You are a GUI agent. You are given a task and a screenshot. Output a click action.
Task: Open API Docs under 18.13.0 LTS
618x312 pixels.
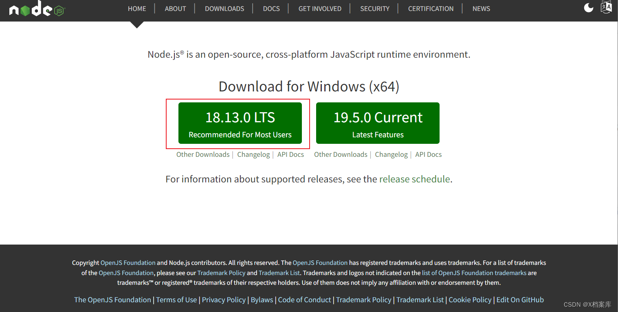click(290, 154)
